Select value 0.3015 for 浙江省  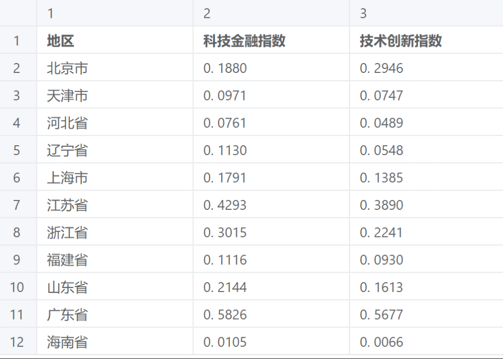tap(225, 232)
